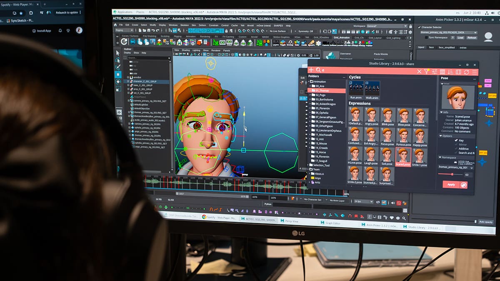
Task: Clear the Studio Library search with X
Action: (x=419, y=72)
